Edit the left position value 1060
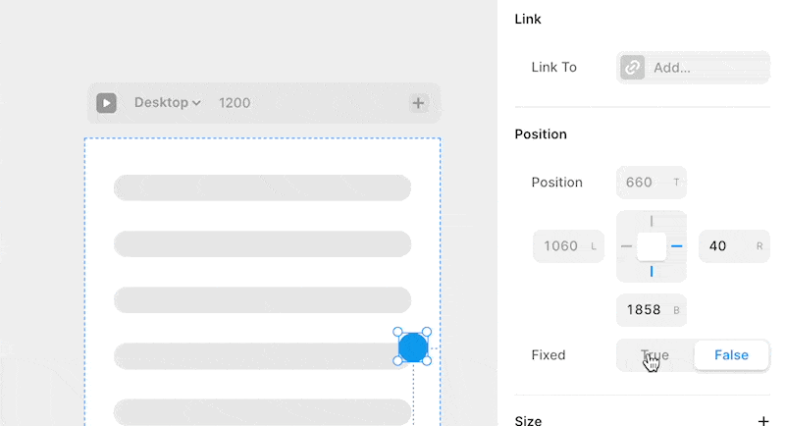Screen dimensions: 785x426 tap(568, 246)
